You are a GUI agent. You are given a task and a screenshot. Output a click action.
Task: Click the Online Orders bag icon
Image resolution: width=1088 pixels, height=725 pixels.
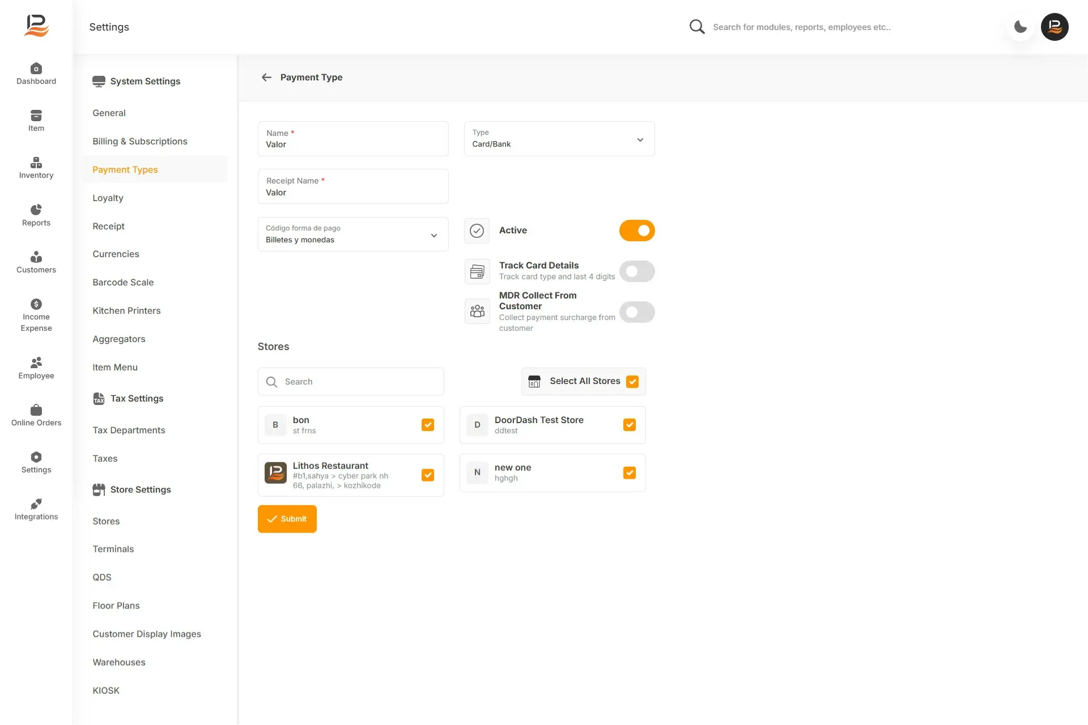36,410
